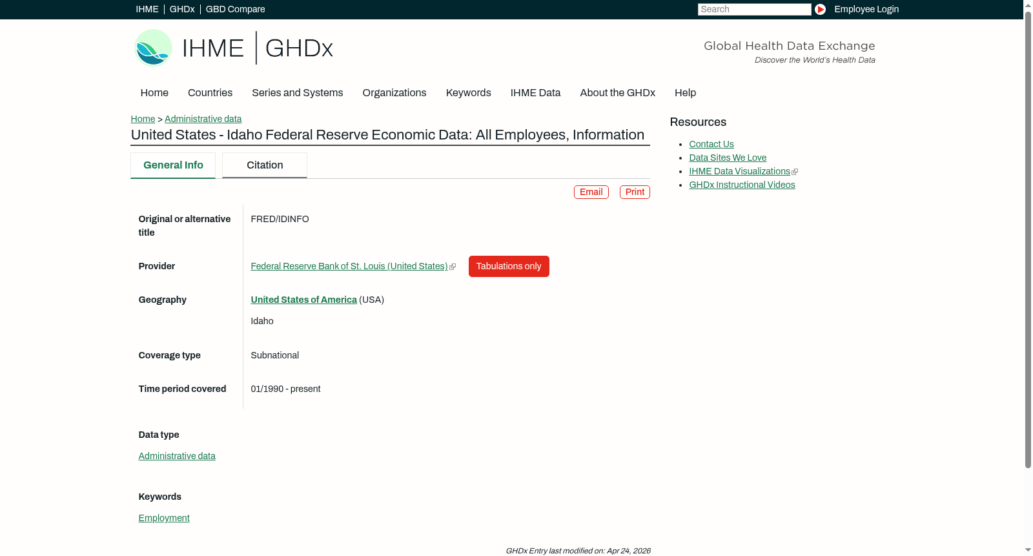Image resolution: width=1033 pixels, height=556 pixels.
Task: Open the Employment keyword link
Action: pos(164,519)
